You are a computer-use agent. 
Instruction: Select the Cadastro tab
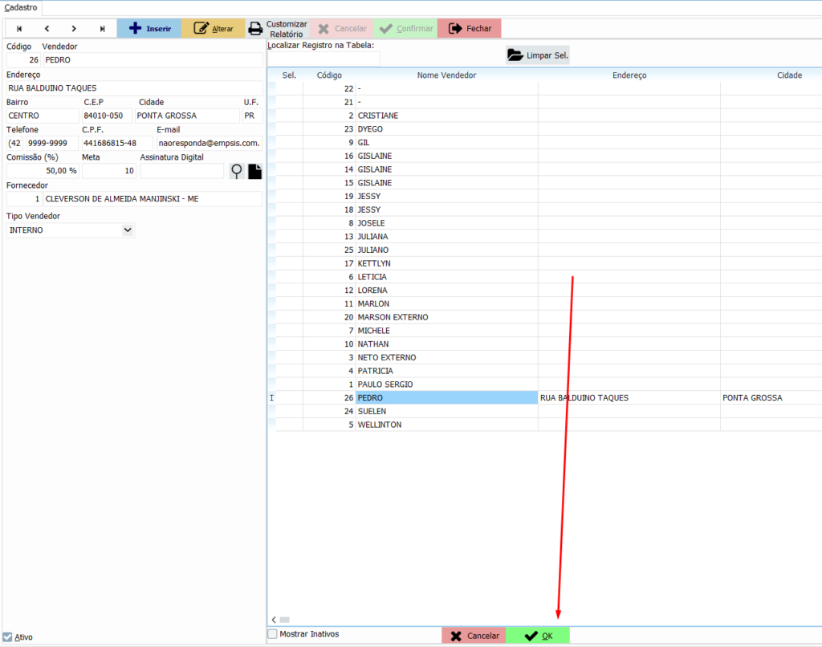click(21, 7)
